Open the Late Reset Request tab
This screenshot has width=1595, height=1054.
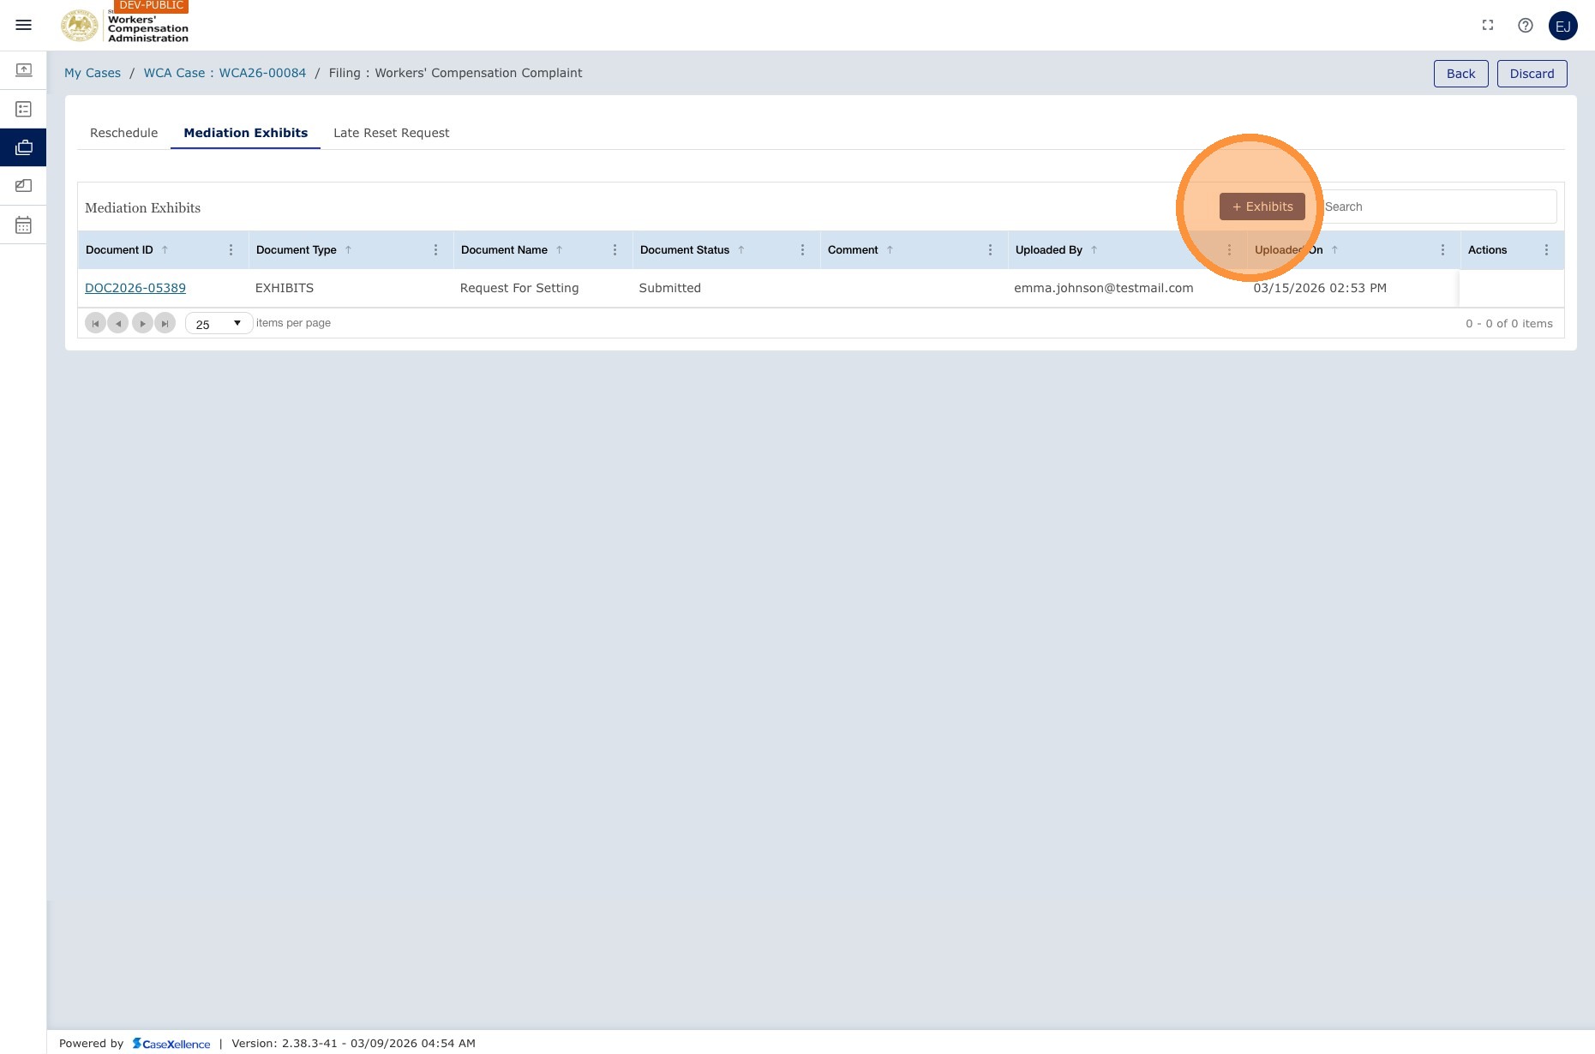391,133
